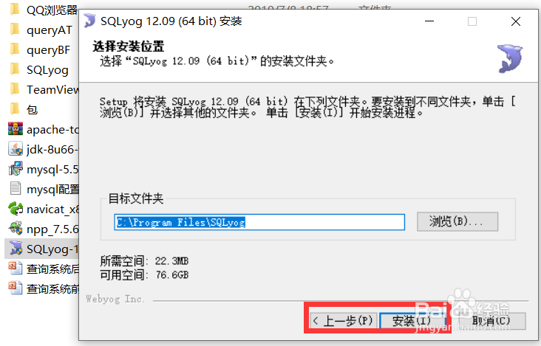Click the SQLyog-12 installer file icon
The height and width of the screenshot is (346, 541).
pyautogui.click(x=16, y=249)
